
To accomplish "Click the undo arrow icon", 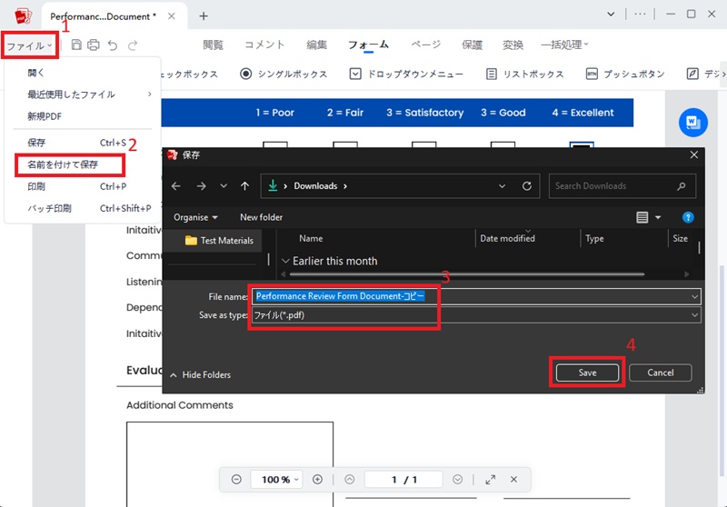I will (113, 45).
